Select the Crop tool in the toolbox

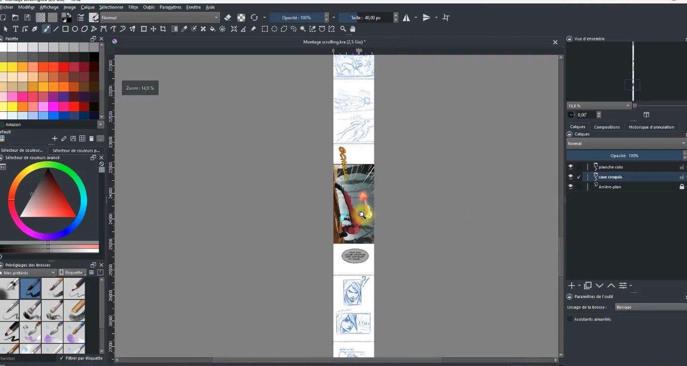click(x=163, y=29)
